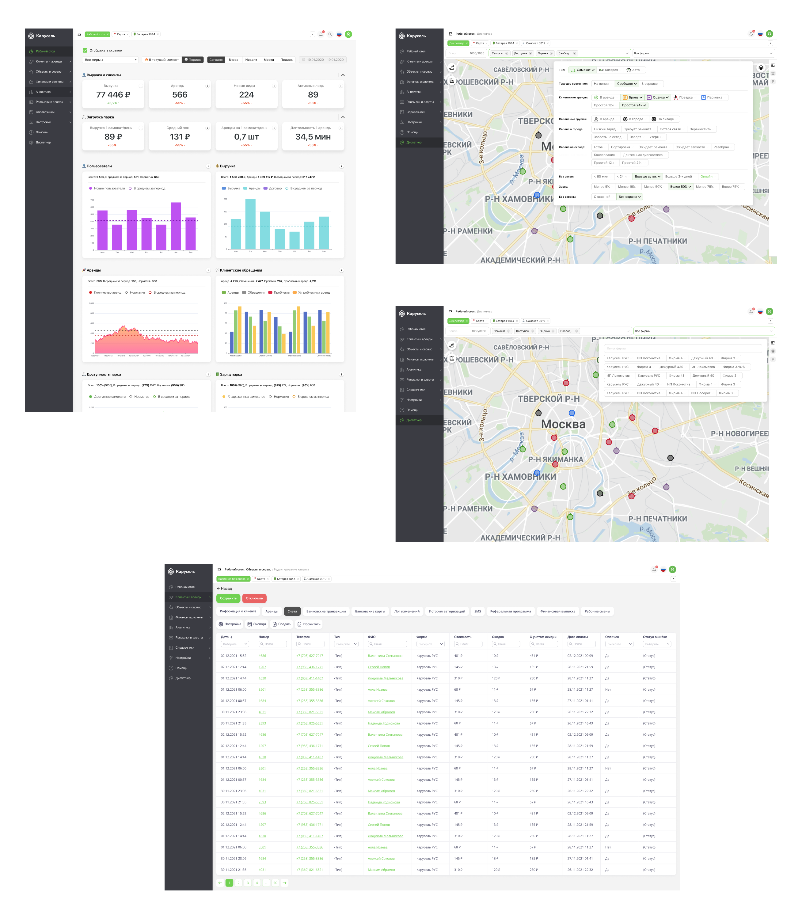The height and width of the screenshot is (919, 802).
Task: Open the search magnifier icon in dashboard header
Action: 330,34
